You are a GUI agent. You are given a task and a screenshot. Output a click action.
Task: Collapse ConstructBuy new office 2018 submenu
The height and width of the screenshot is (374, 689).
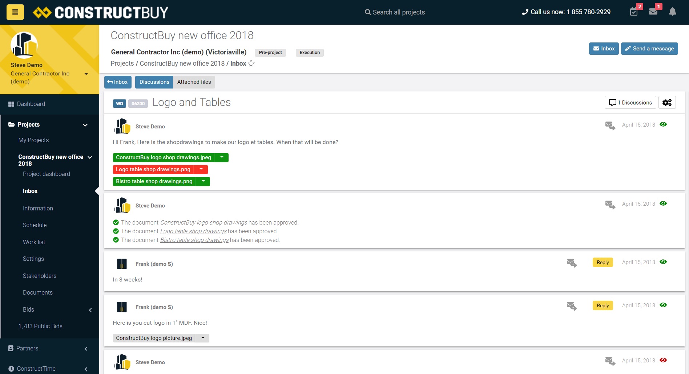tap(90, 157)
